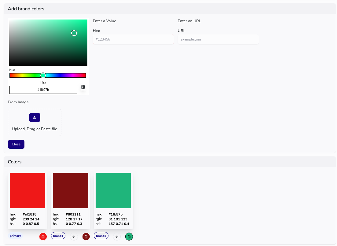
Task: Move brand2 color left with arrow button
Action: (117, 237)
